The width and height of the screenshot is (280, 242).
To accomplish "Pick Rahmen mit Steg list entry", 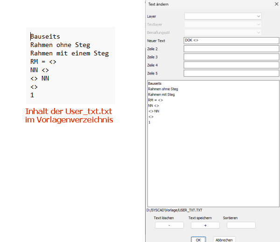I will click(x=161, y=94).
